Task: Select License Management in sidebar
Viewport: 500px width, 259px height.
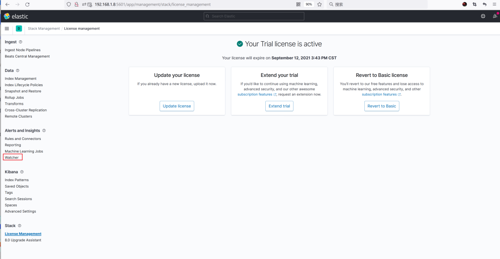Action: [x=23, y=234]
